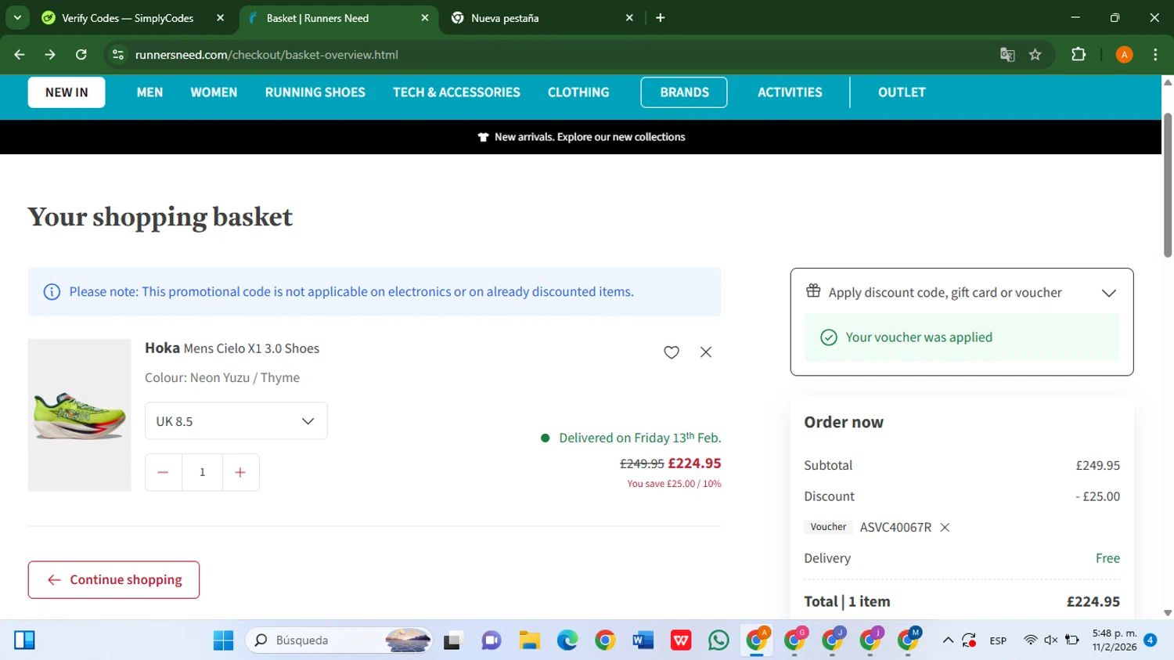Switch to Verify Codes SimplyCodes tab
The height and width of the screenshot is (660, 1174).
128,18
